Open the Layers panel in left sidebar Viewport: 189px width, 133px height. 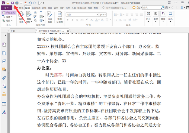point(4,61)
